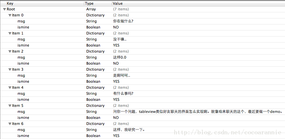Screen dimensions: 285x139
Task: Click the NO value of Item 2 ismine
Action: [x=116, y=63]
